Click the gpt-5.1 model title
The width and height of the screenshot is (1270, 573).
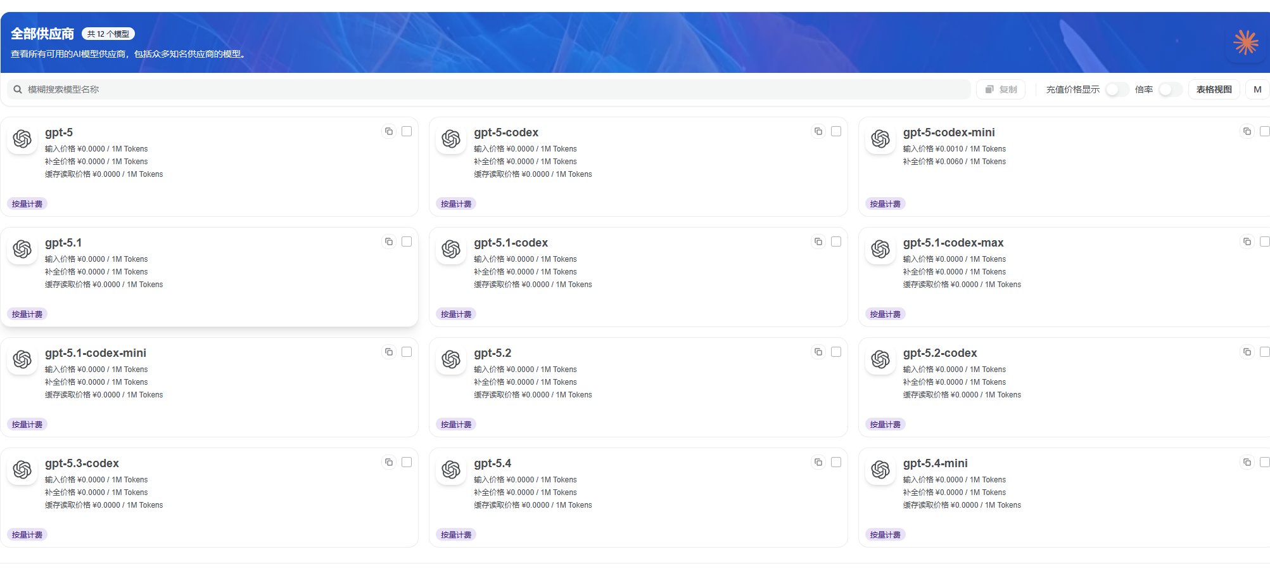click(x=63, y=243)
